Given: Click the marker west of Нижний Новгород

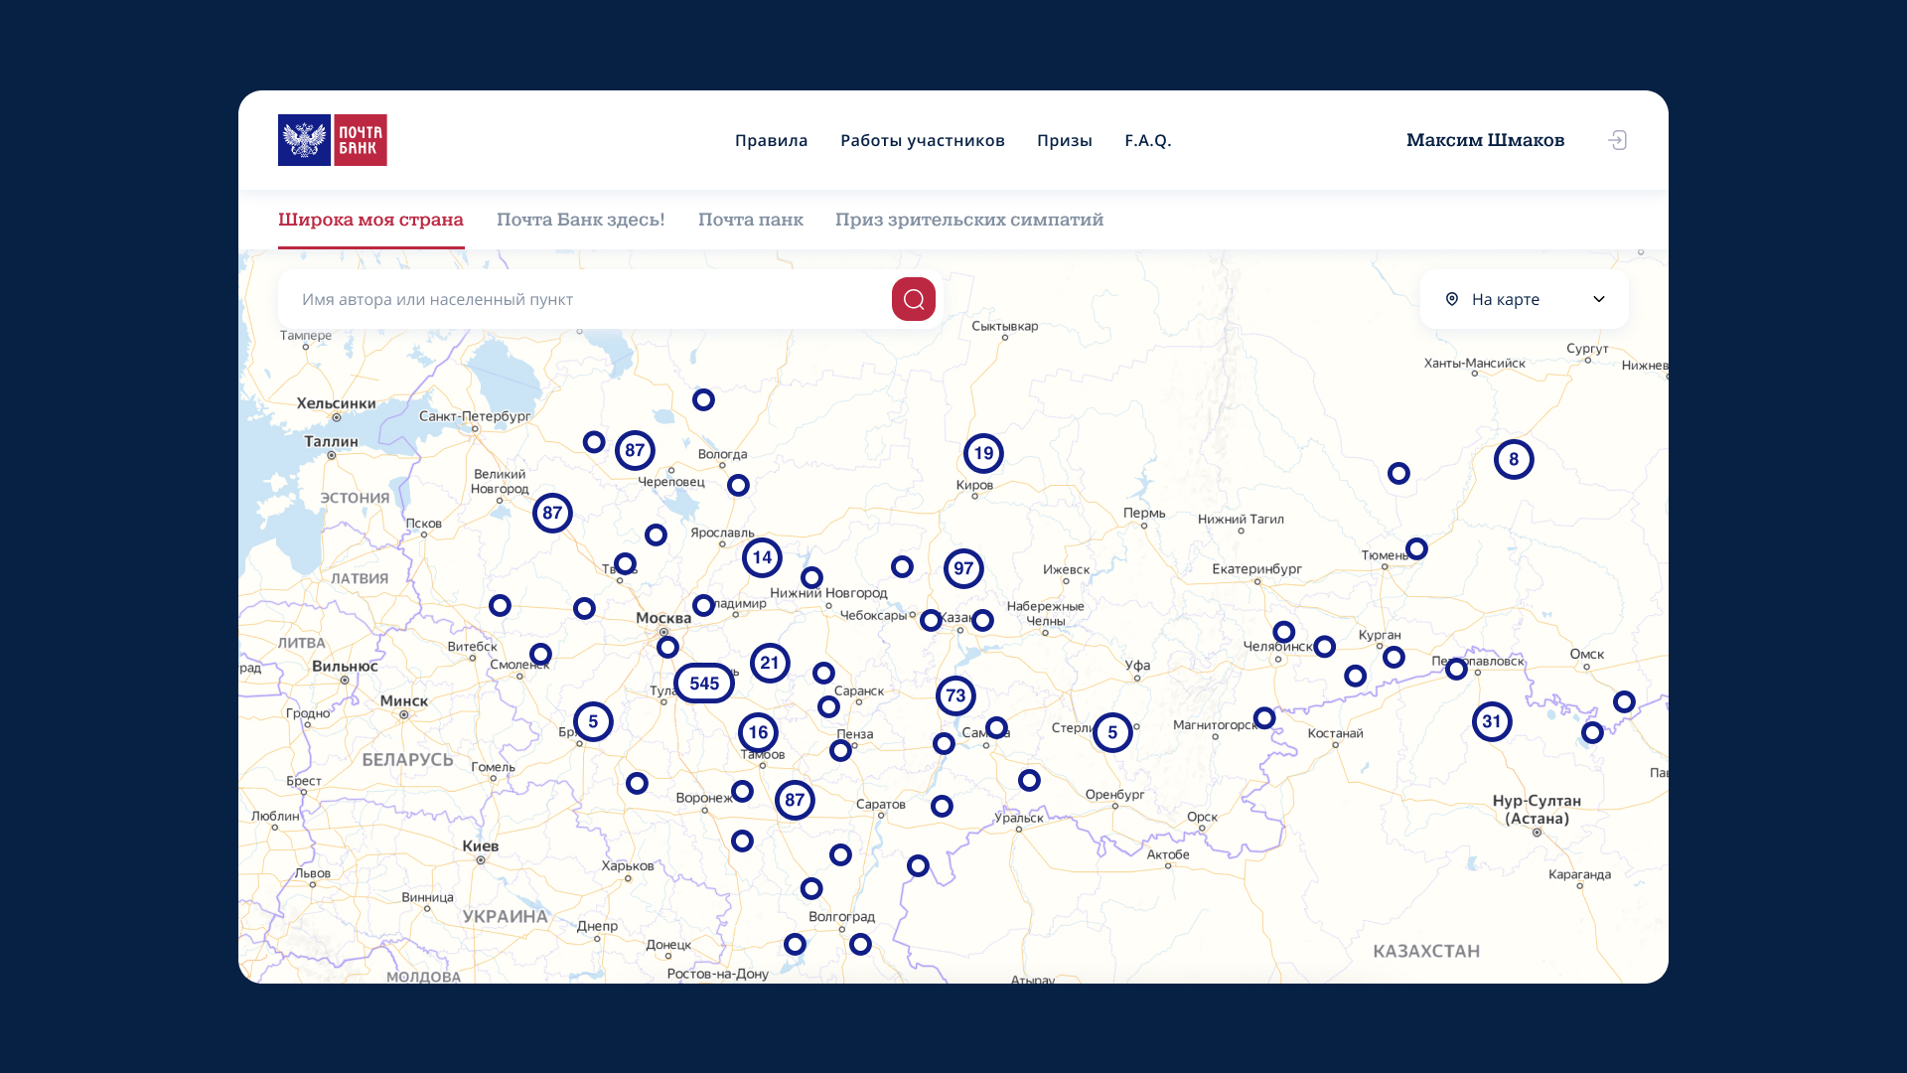Looking at the screenshot, I should pyautogui.click(x=811, y=577).
